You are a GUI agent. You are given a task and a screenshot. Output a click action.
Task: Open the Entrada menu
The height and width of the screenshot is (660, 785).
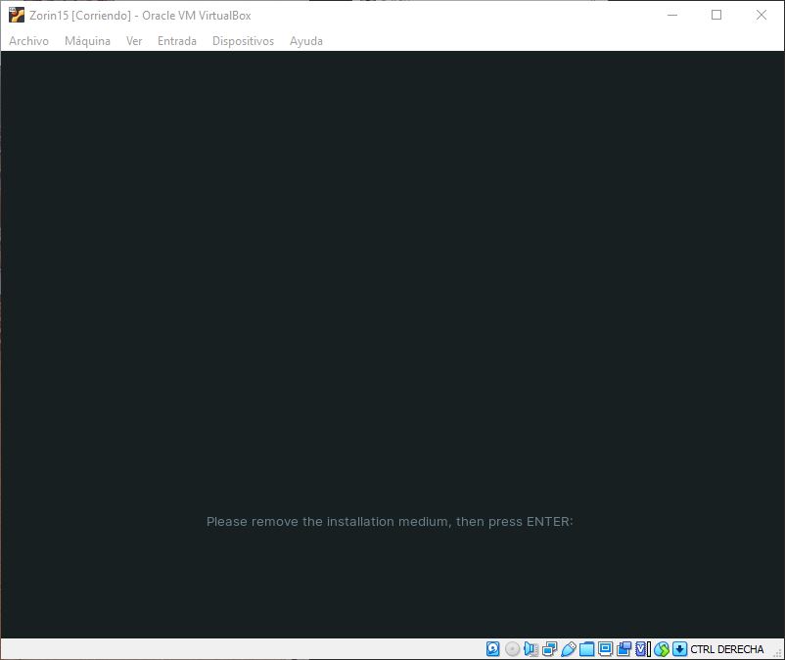(x=176, y=41)
